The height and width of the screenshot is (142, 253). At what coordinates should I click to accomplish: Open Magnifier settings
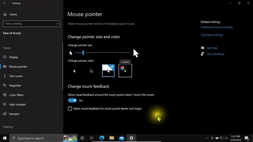pos(15,86)
